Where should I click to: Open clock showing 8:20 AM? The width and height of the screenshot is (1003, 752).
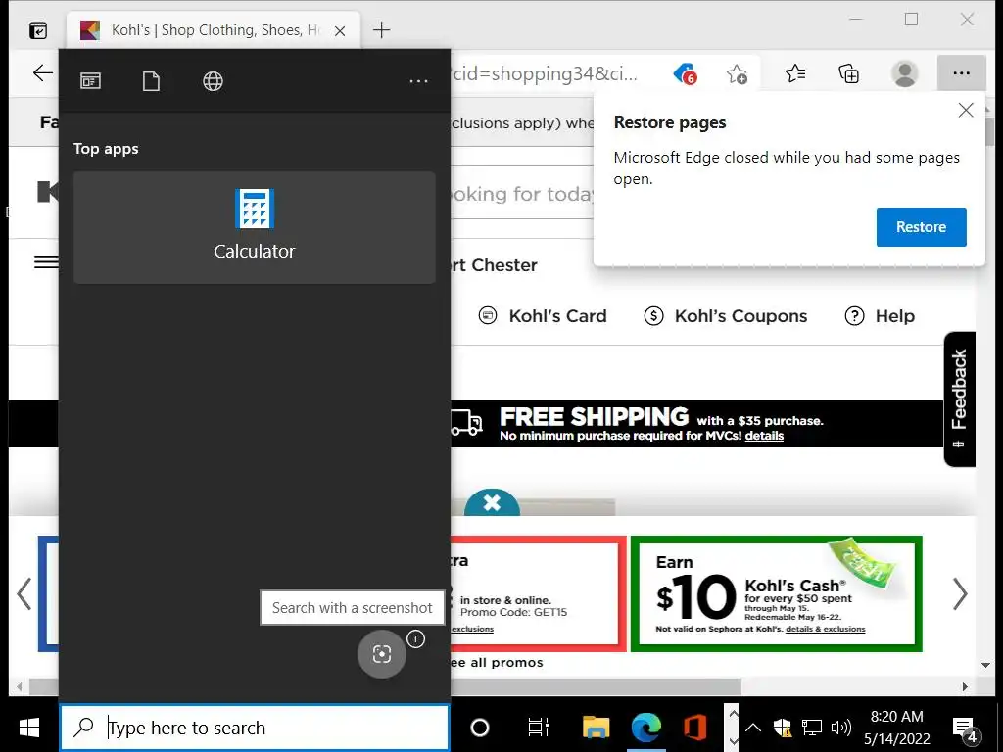click(897, 728)
